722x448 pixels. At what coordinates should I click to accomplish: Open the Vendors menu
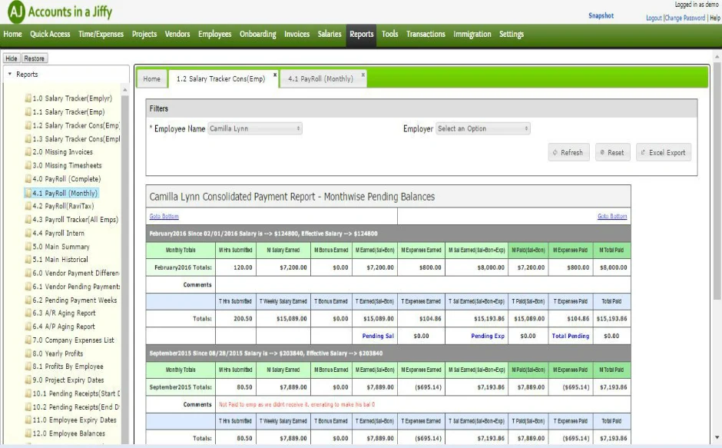pos(177,34)
